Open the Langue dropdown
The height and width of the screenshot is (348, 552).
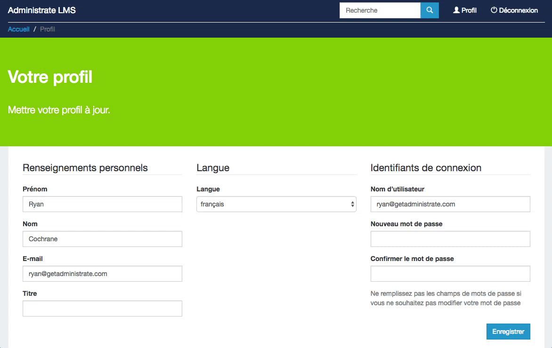coord(276,204)
